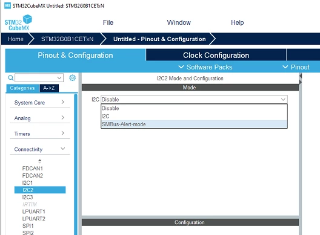This screenshot has height=235, width=320.
Task: Click the Mode section header
Action: 190,88
